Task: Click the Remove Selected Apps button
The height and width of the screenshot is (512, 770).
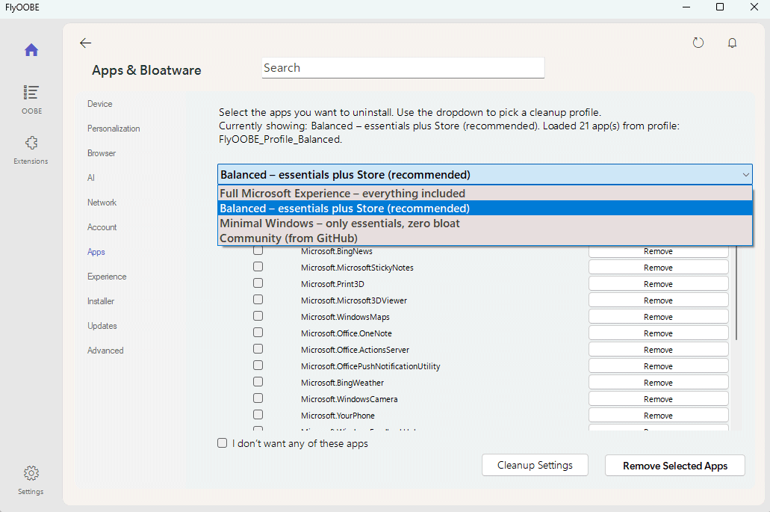Action: click(x=675, y=466)
